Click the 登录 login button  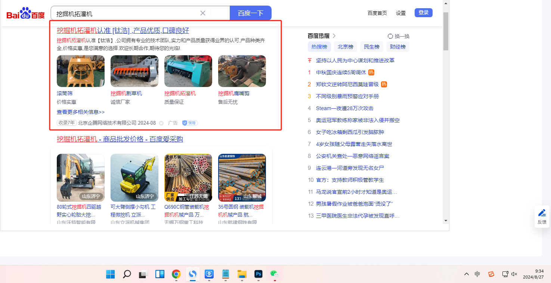(x=424, y=13)
